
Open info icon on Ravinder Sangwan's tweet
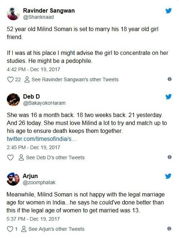point(170,79)
